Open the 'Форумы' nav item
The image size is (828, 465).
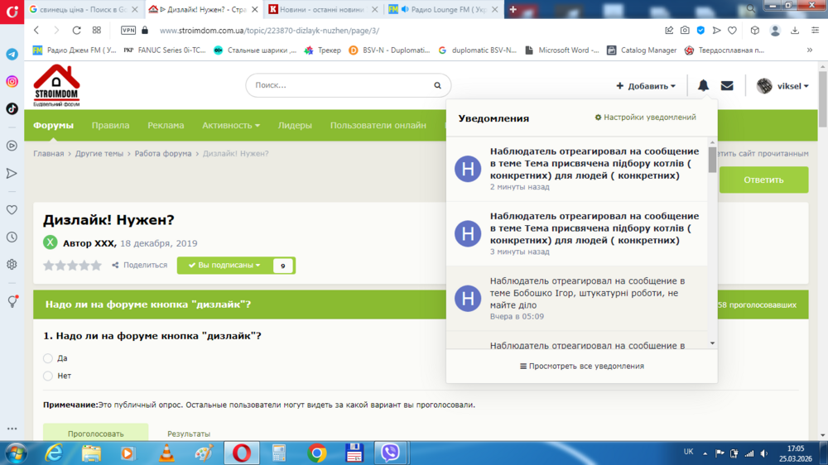(53, 125)
